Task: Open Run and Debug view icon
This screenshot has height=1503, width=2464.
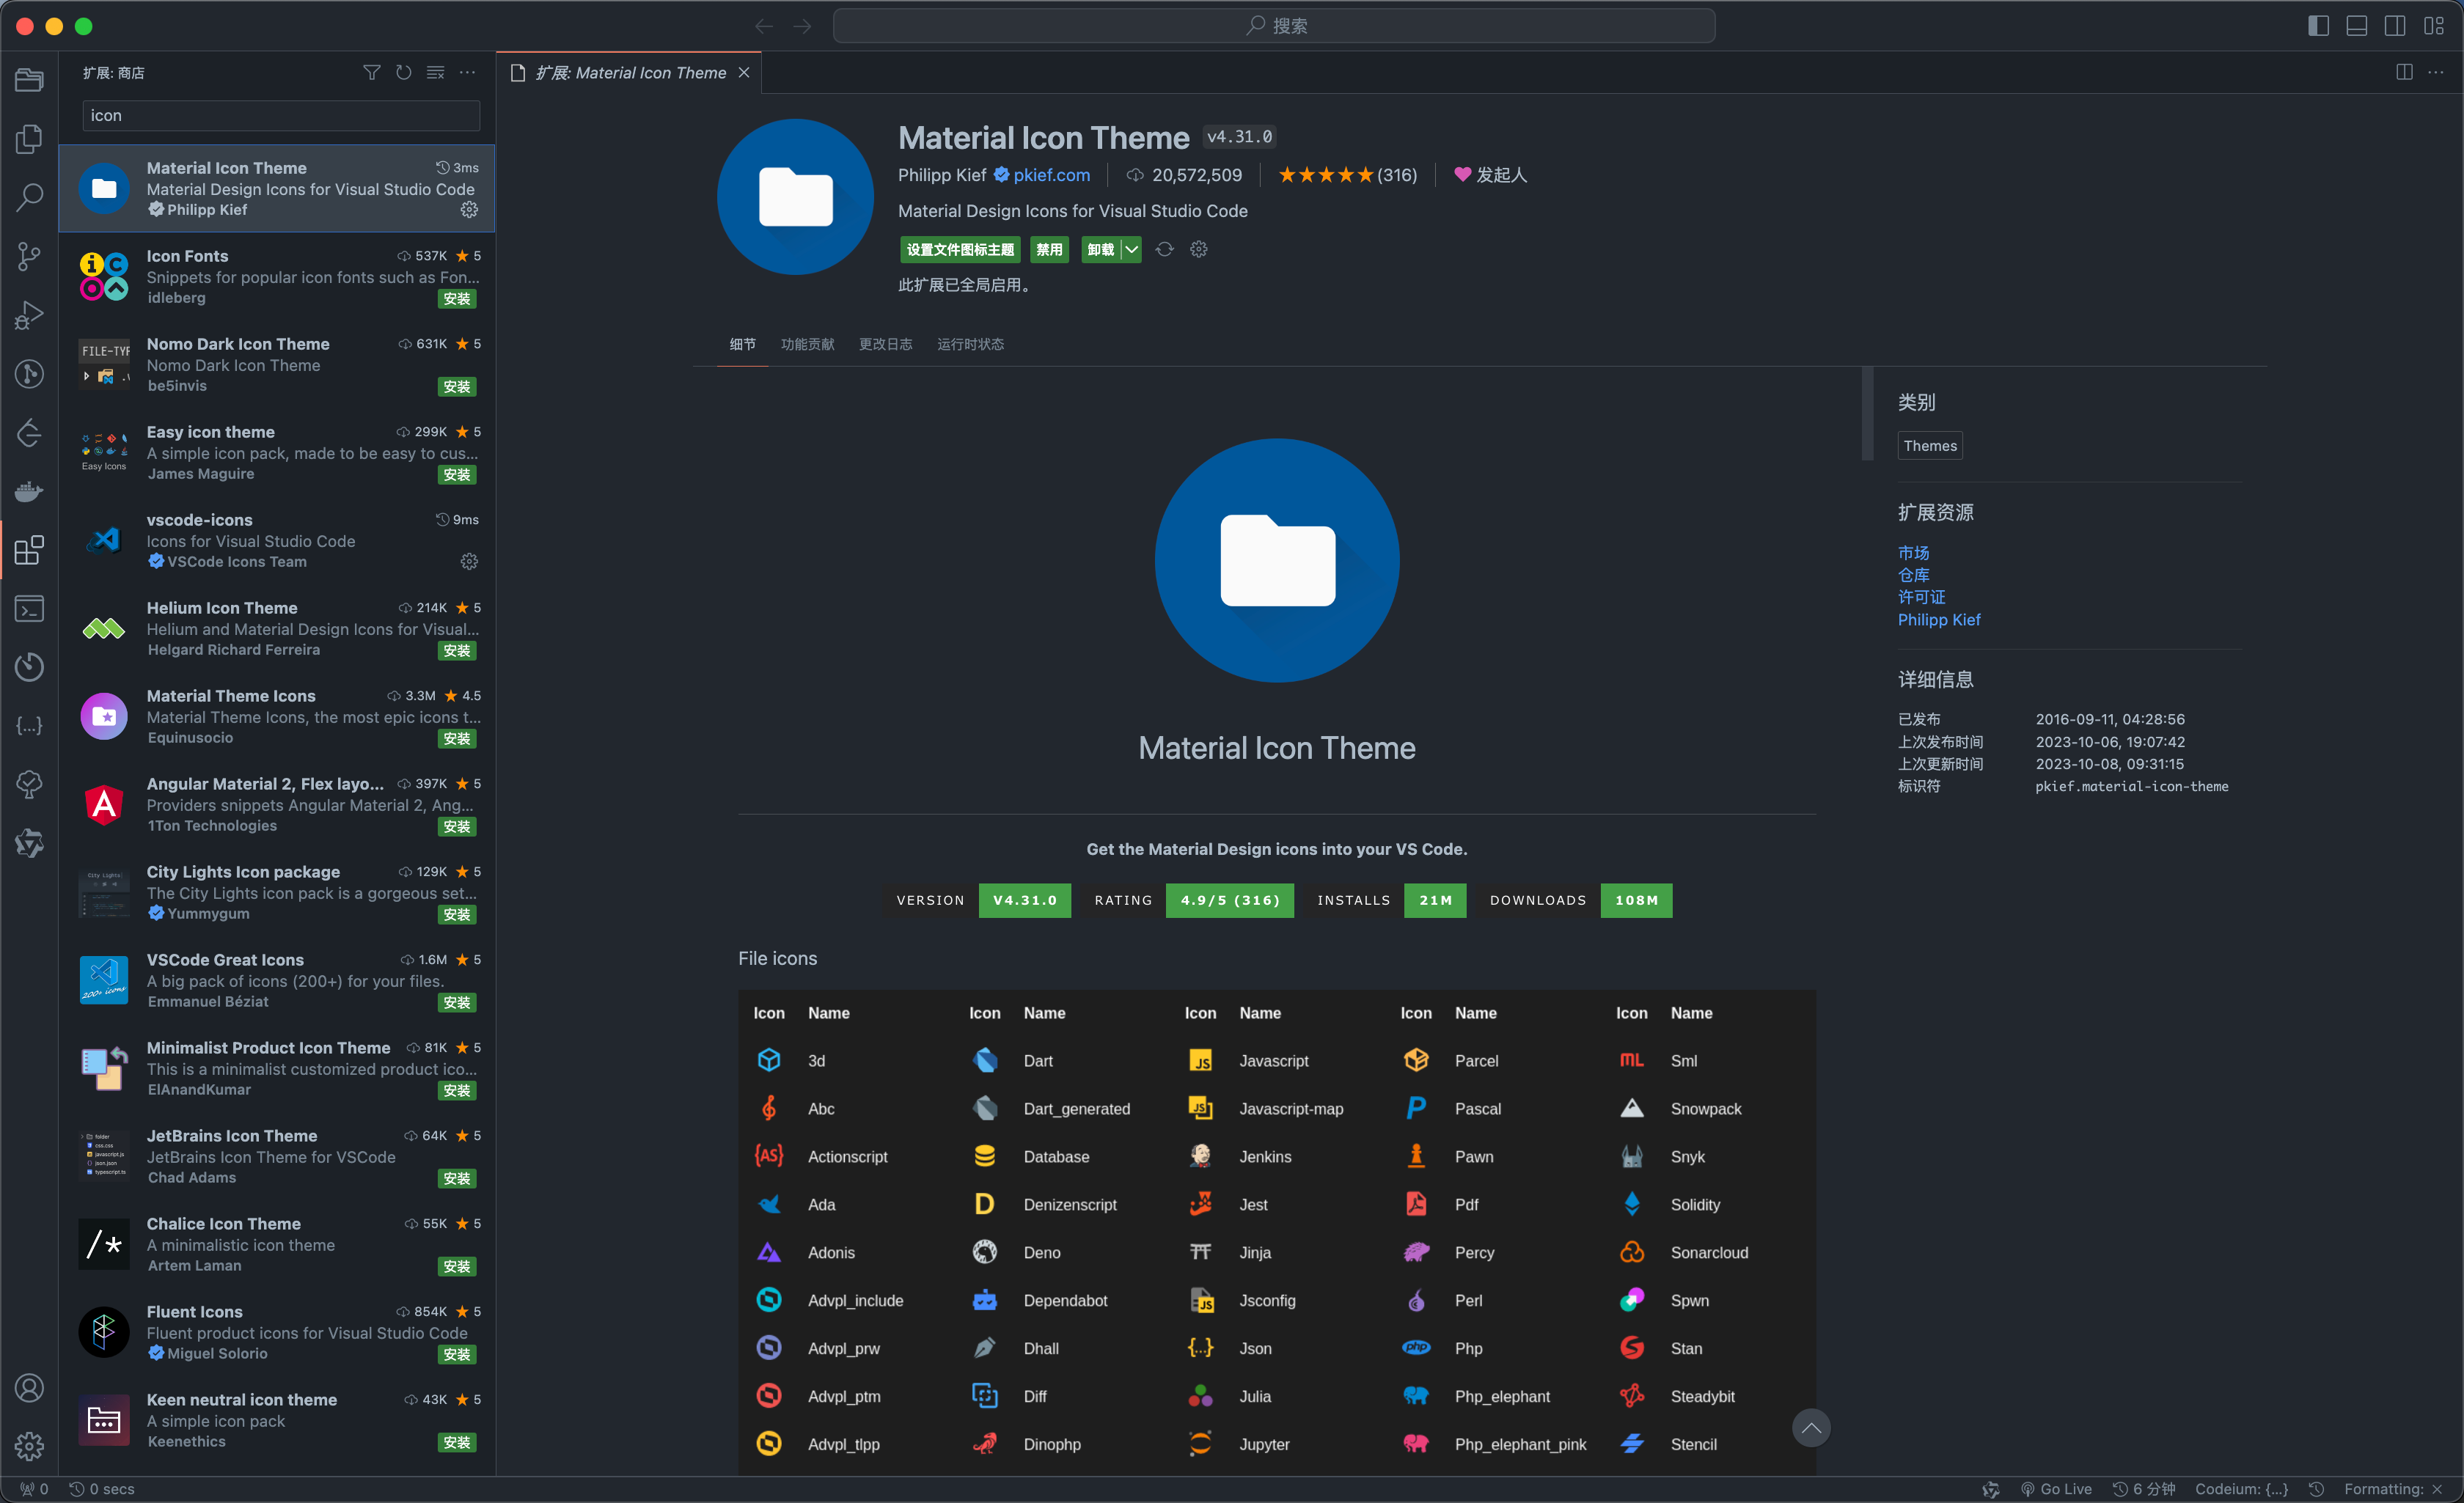Action: pos(29,315)
